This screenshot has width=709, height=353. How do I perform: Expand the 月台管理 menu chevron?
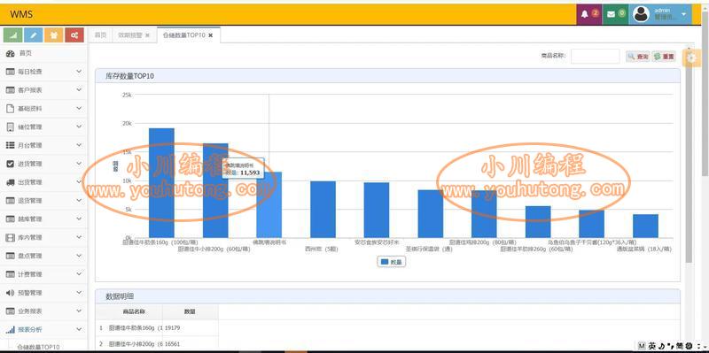point(79,145)
